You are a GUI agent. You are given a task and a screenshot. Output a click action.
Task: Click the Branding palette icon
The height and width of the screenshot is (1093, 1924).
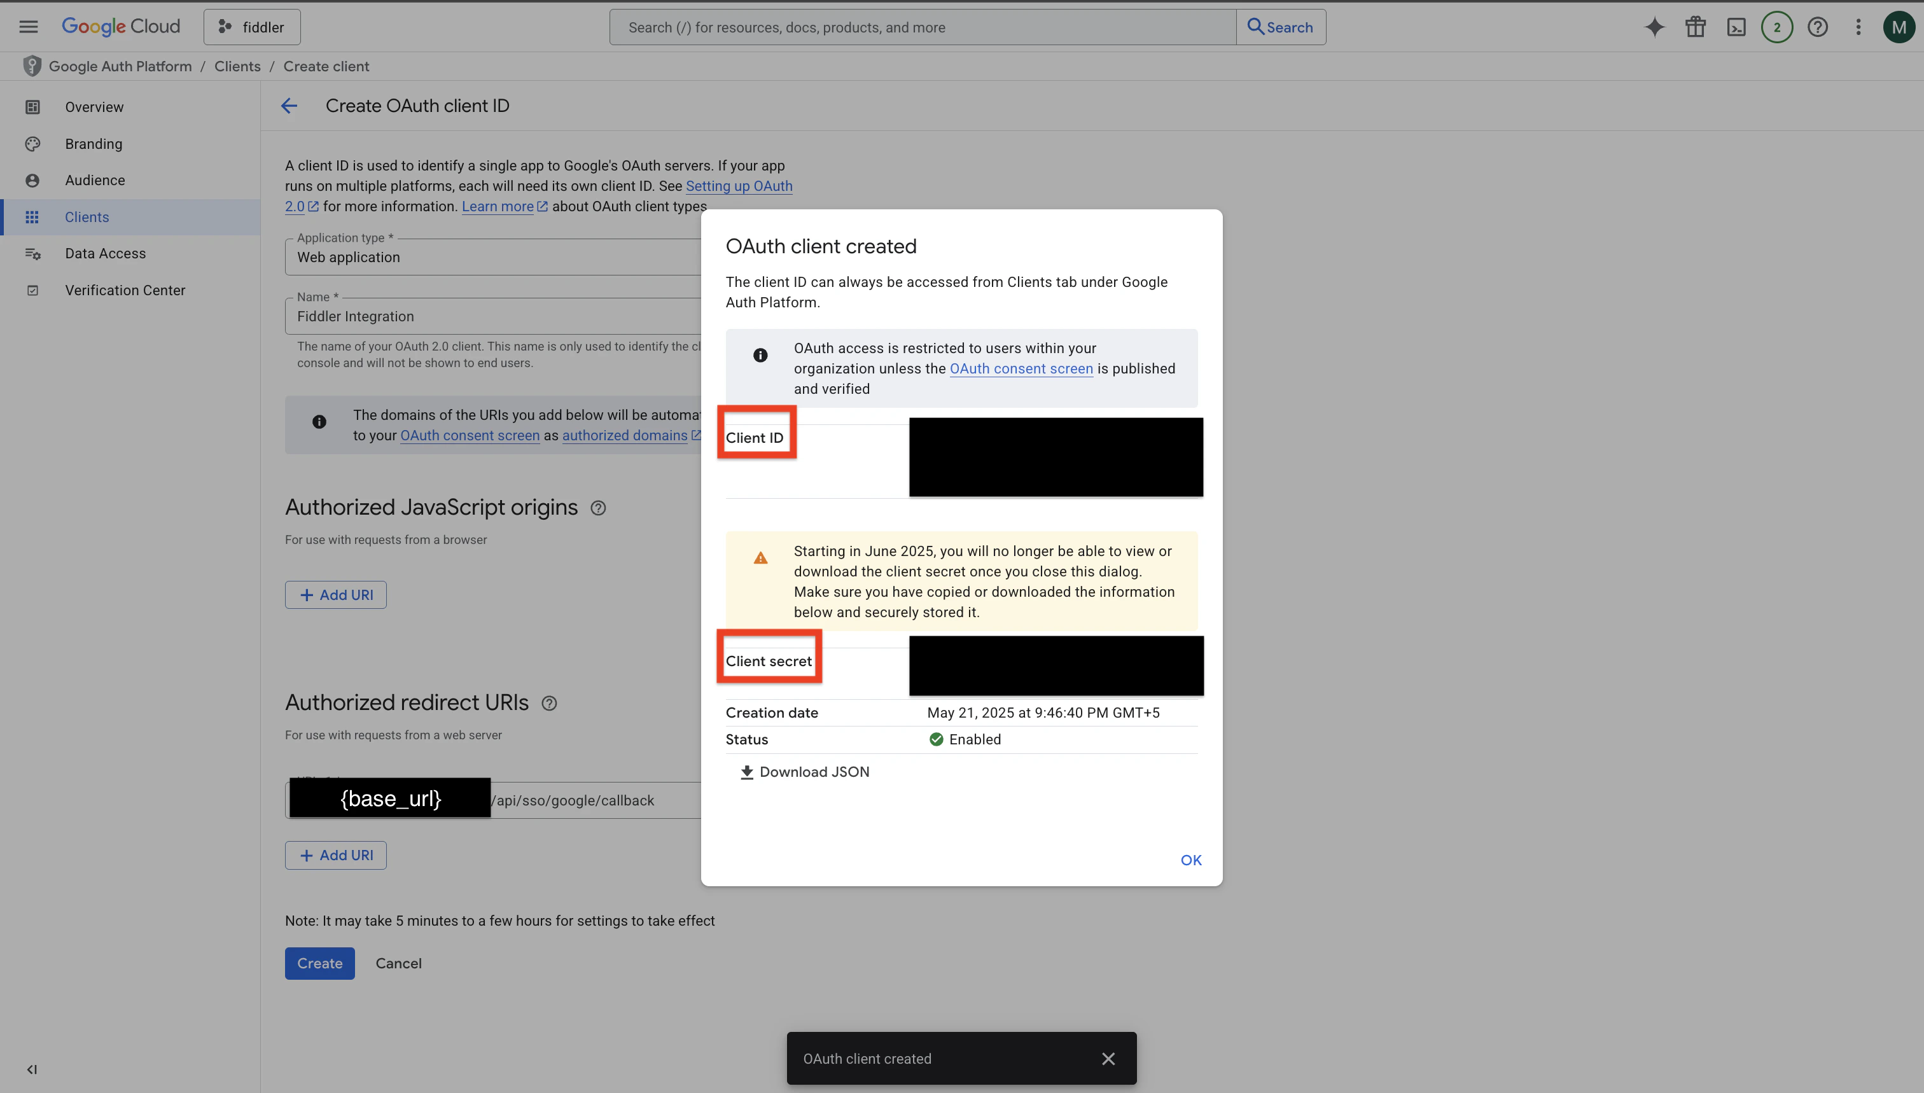coord(32,144)
